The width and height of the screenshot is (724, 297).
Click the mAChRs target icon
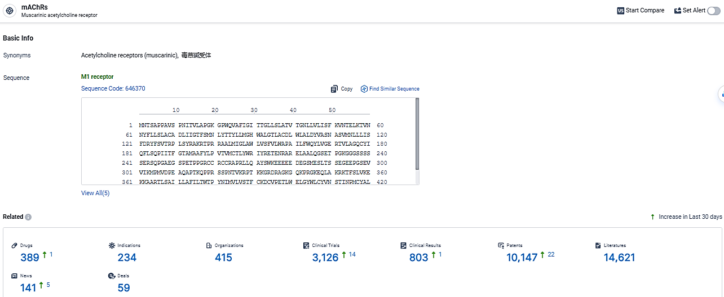point(9,11)
